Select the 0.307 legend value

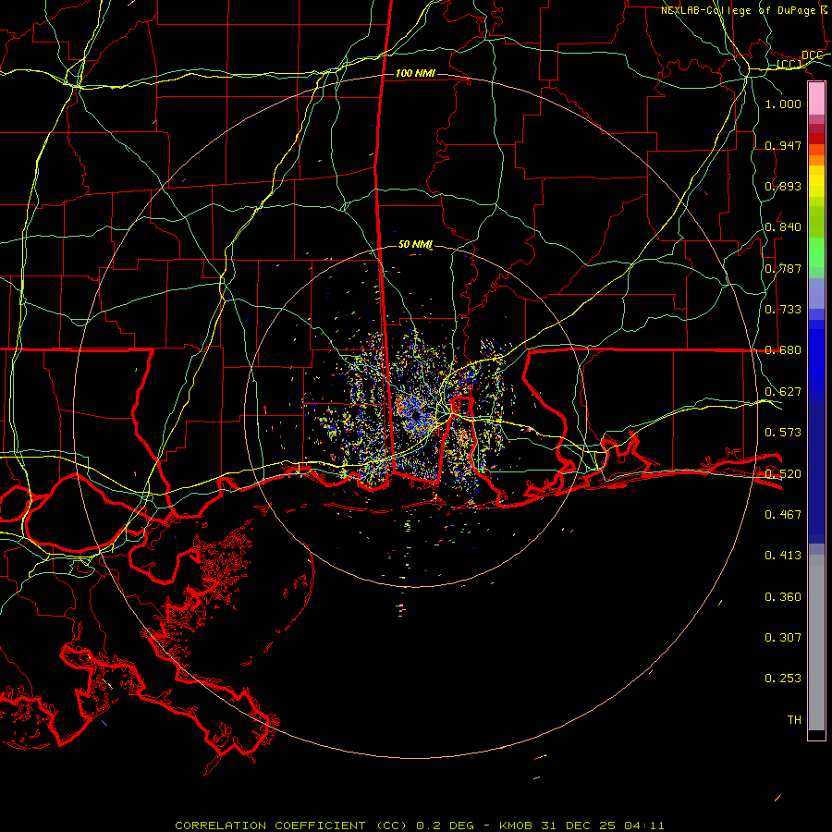point(783,638)
